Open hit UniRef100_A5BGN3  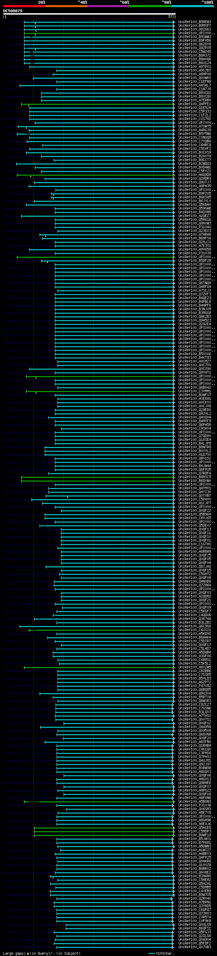(x=195, y=801)
